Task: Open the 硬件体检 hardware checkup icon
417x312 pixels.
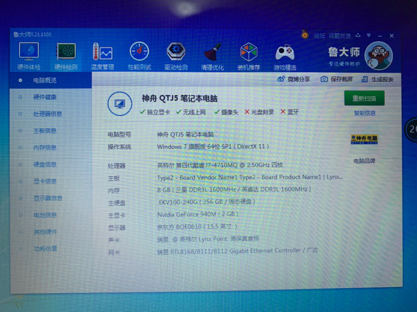Action: pos(29,56)
